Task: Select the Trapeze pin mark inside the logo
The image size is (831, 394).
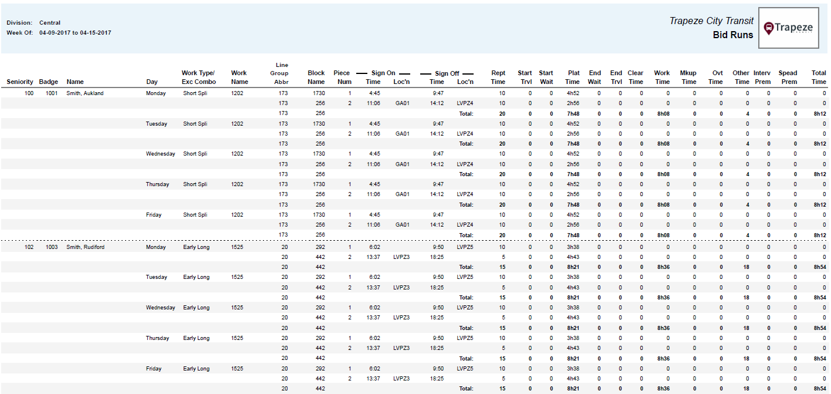Action: [x=770, y=28]
